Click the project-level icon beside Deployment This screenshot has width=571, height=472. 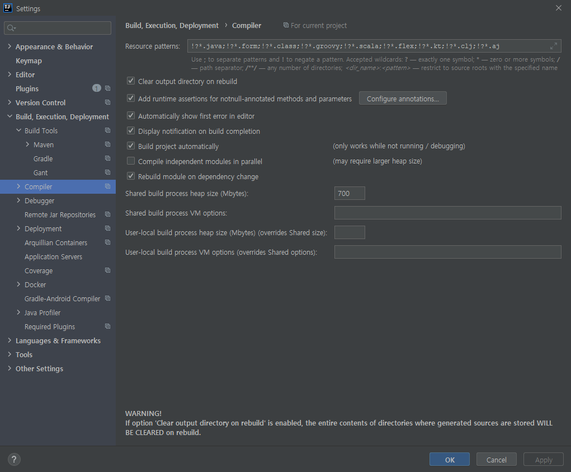[108, 228]
